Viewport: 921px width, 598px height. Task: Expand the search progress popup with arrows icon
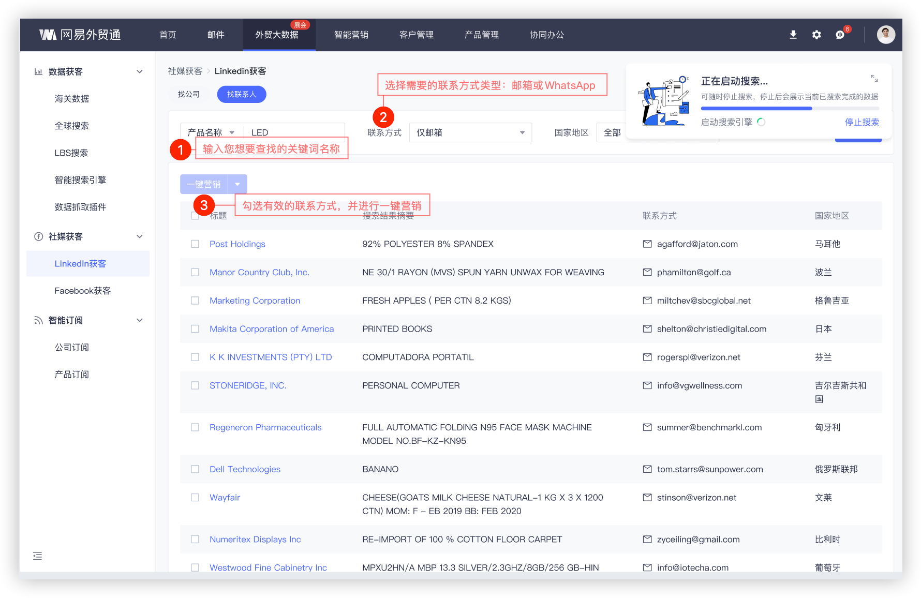tap(874, 78)
